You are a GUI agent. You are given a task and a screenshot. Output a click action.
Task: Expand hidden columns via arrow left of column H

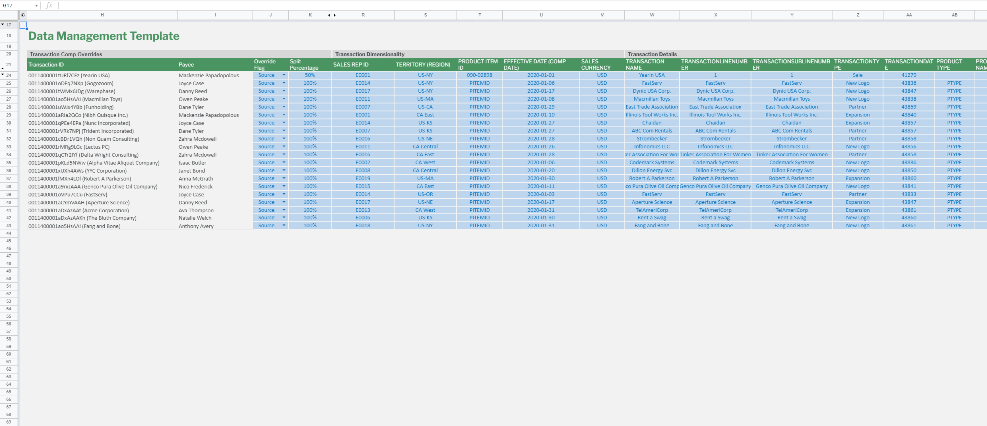point(23,15)
